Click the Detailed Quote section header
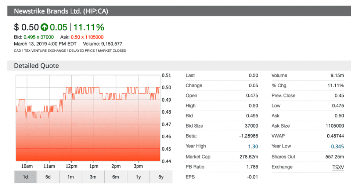The width and height of the screenshot is (360, 190). click(x=36, y=66)
